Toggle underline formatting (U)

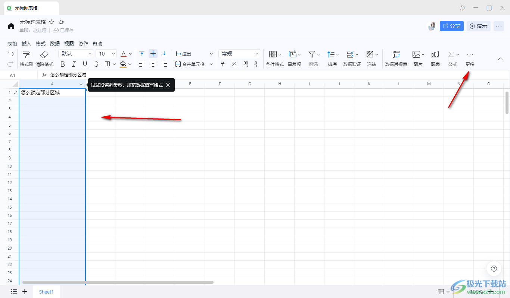pos(85,64)
